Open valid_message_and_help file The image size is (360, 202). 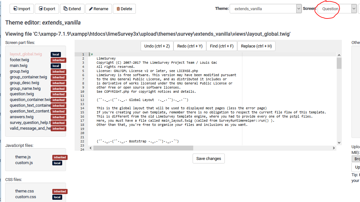30,128
